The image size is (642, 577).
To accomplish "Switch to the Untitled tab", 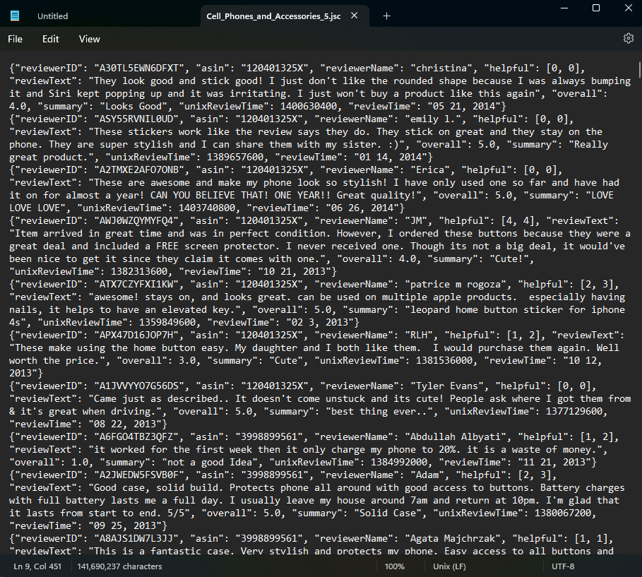I will [52, 16].
